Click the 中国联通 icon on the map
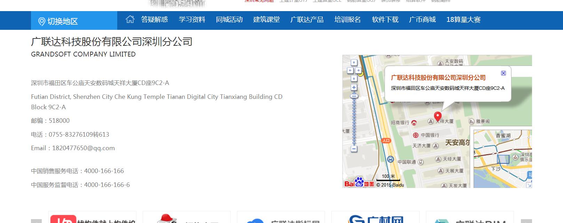Viewport: 563px width, 223px height. coord(420,162)
